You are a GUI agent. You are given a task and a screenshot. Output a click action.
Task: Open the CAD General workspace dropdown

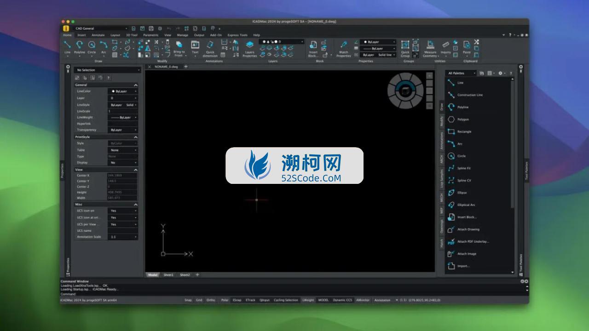(x=100, y=29)
